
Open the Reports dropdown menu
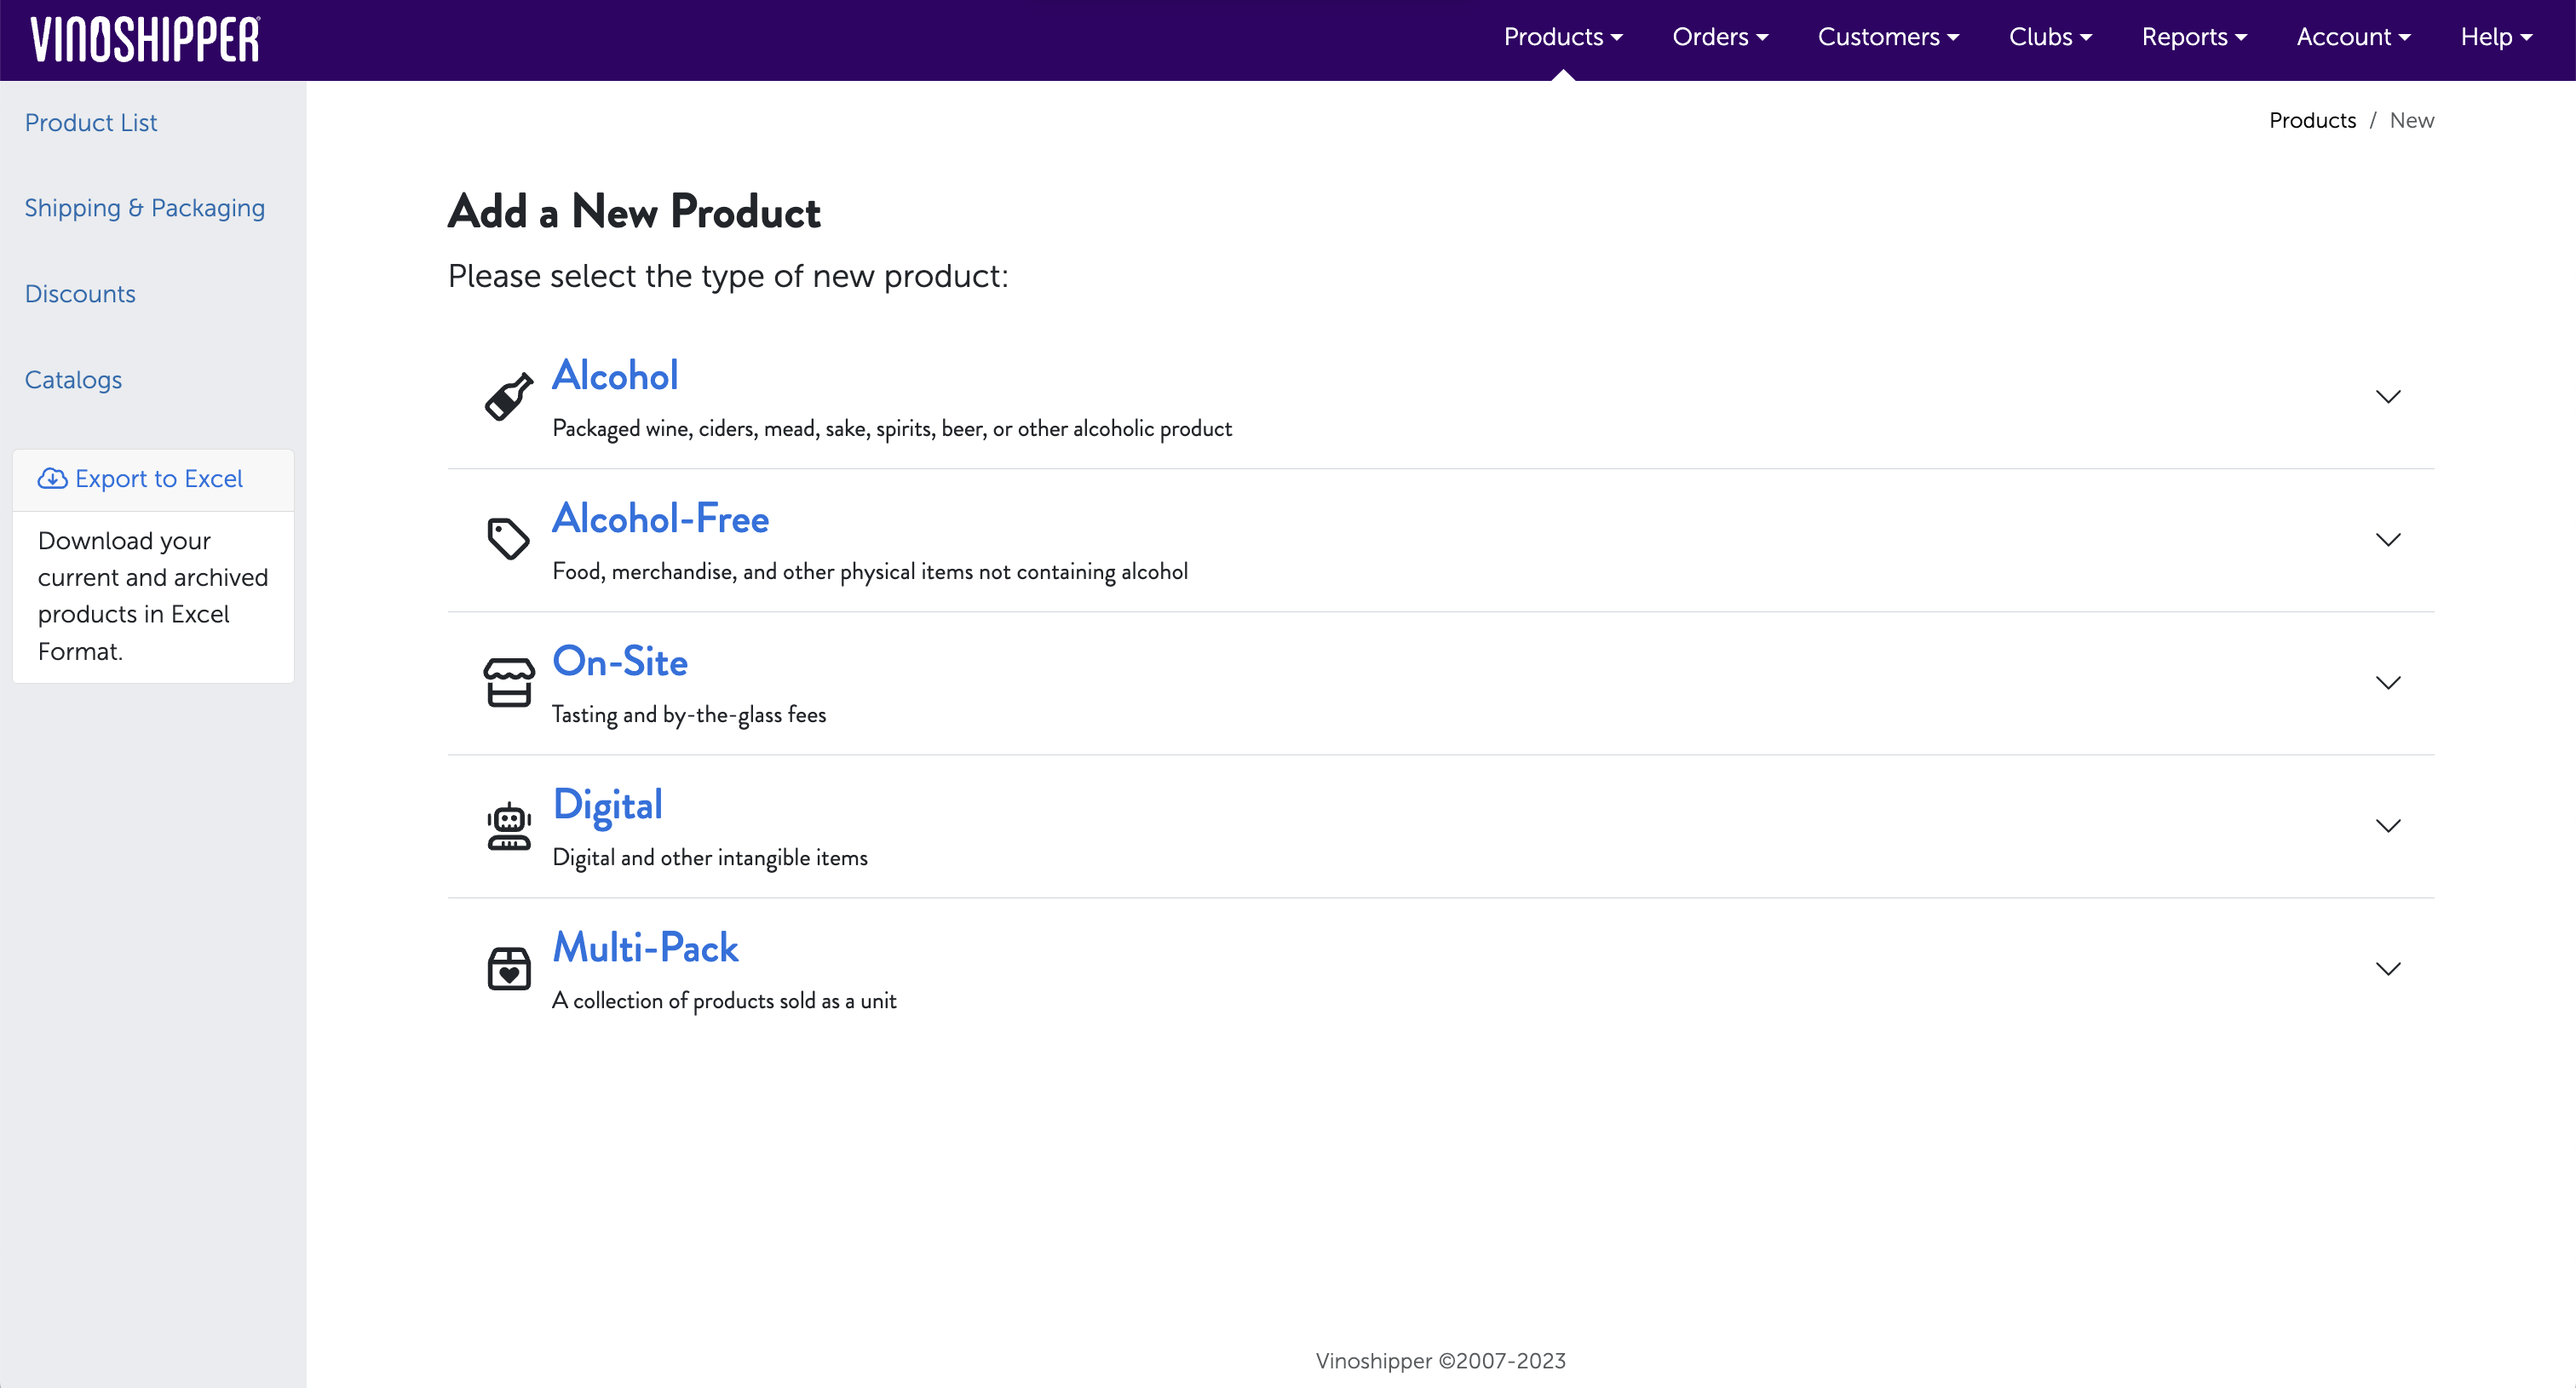[2193, 37]
